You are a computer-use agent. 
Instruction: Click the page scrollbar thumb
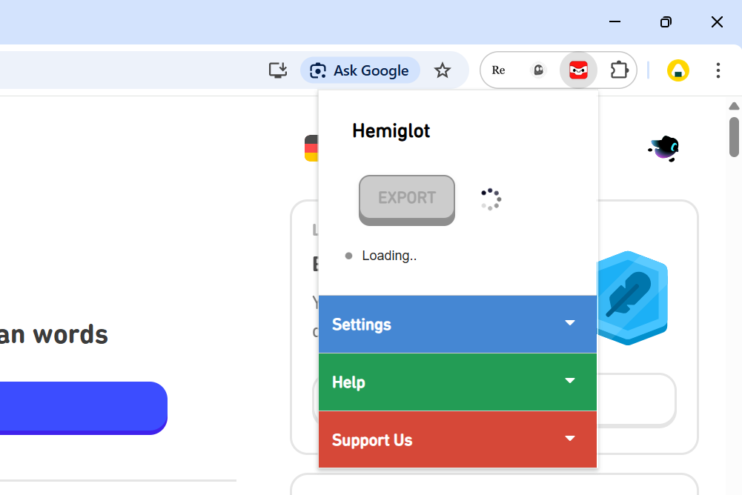click(x=733, y=137)
